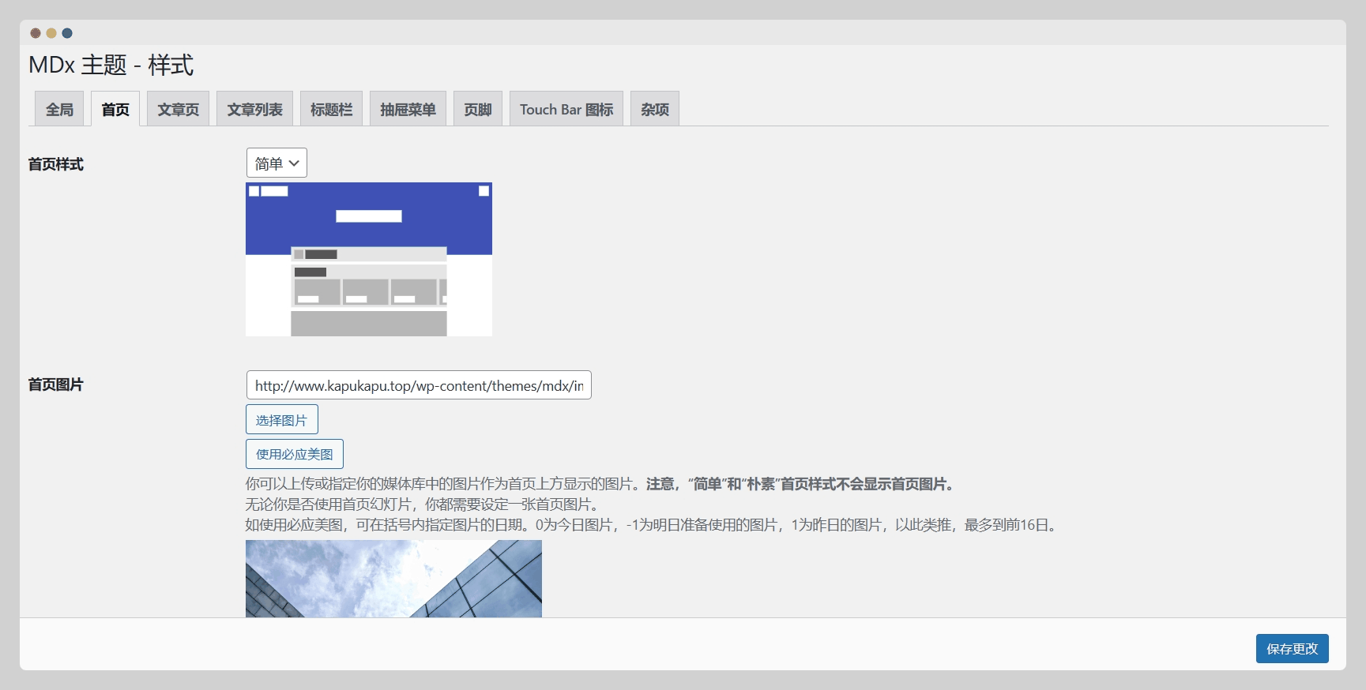The image size is (1366, 690).
Task: Click the 首页图片 field label
Action: [x=56, y=384]
